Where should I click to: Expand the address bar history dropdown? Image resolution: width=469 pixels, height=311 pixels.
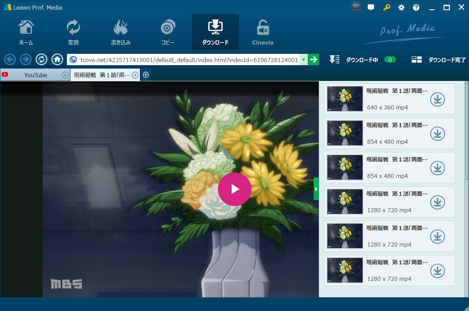[x=303, y=60]
